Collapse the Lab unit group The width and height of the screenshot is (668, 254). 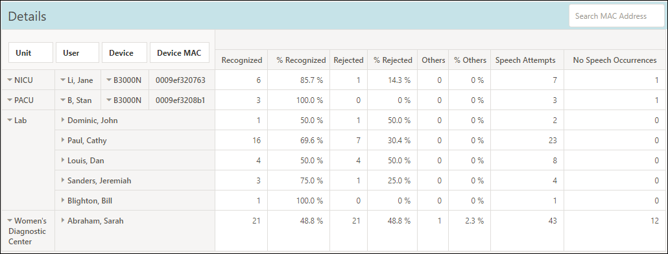(x=10, y=121)
